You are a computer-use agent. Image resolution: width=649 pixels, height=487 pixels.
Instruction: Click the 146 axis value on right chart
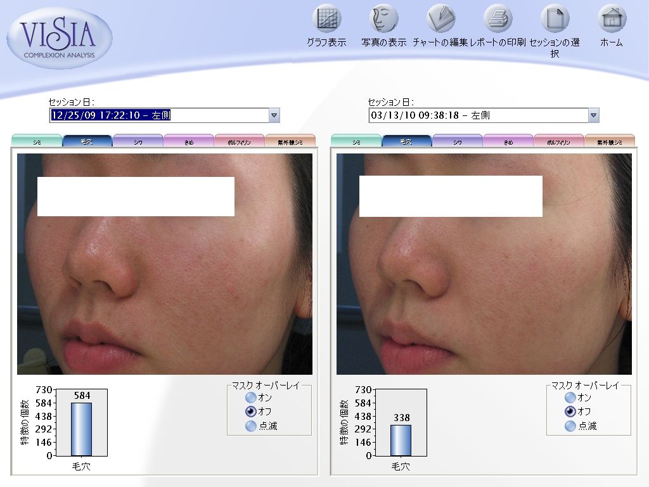pos(363,442)
